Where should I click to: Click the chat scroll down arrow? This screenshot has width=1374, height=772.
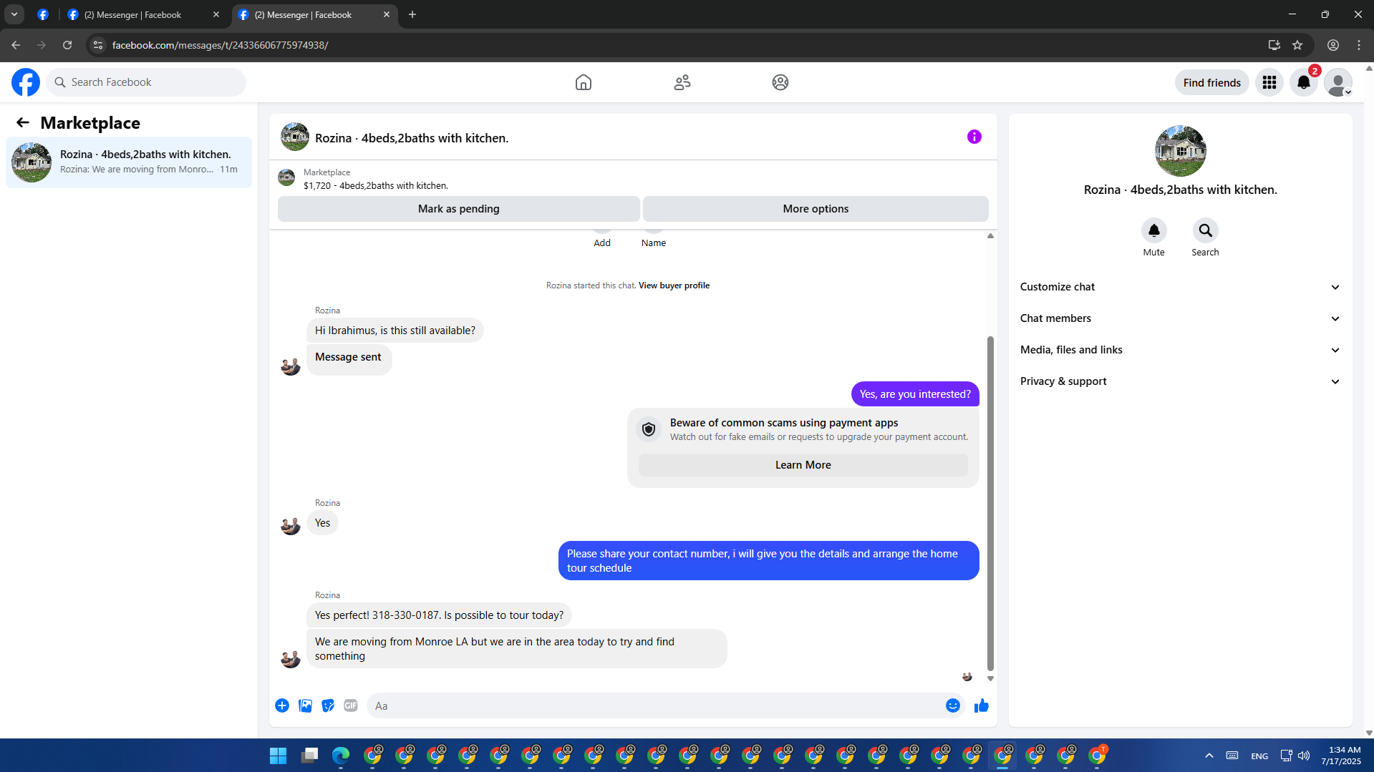tap(990, 678)
